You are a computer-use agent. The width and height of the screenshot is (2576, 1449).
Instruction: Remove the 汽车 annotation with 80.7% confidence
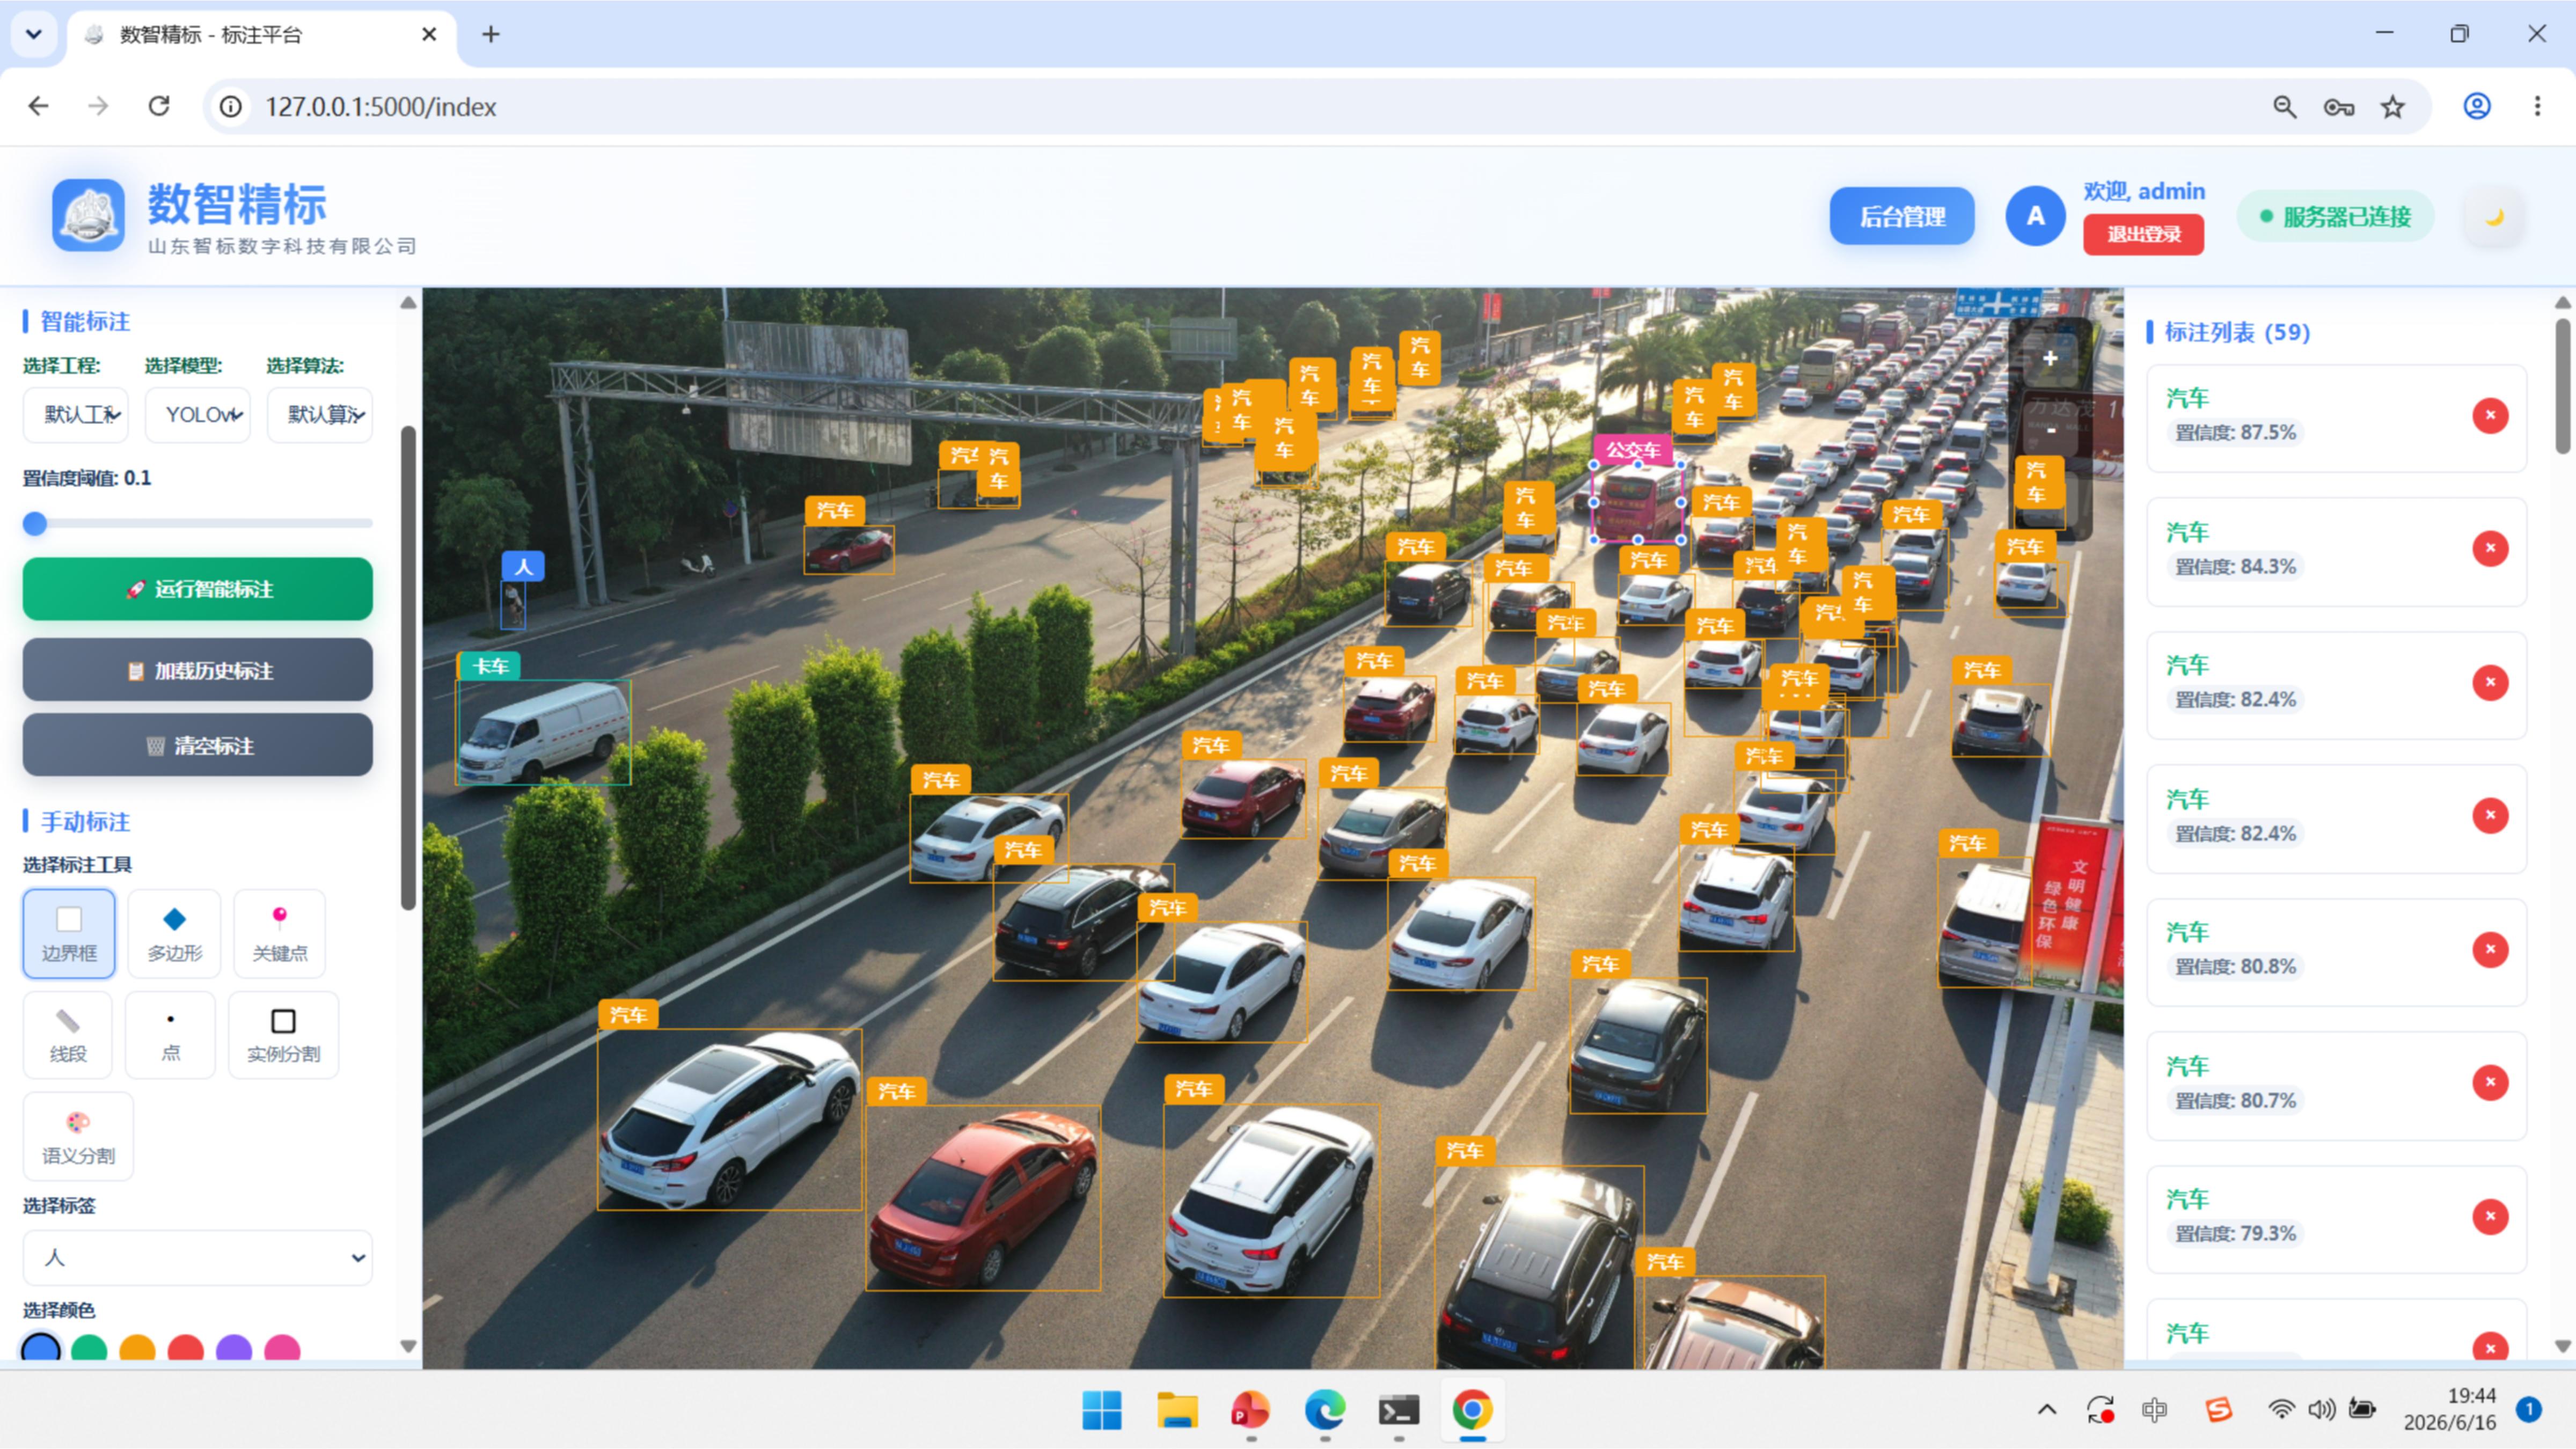point(2490,1082)
